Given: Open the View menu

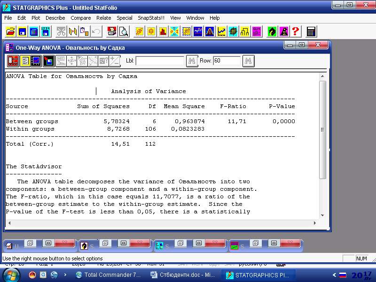Looking at the screenshot, I should point(175,18).
